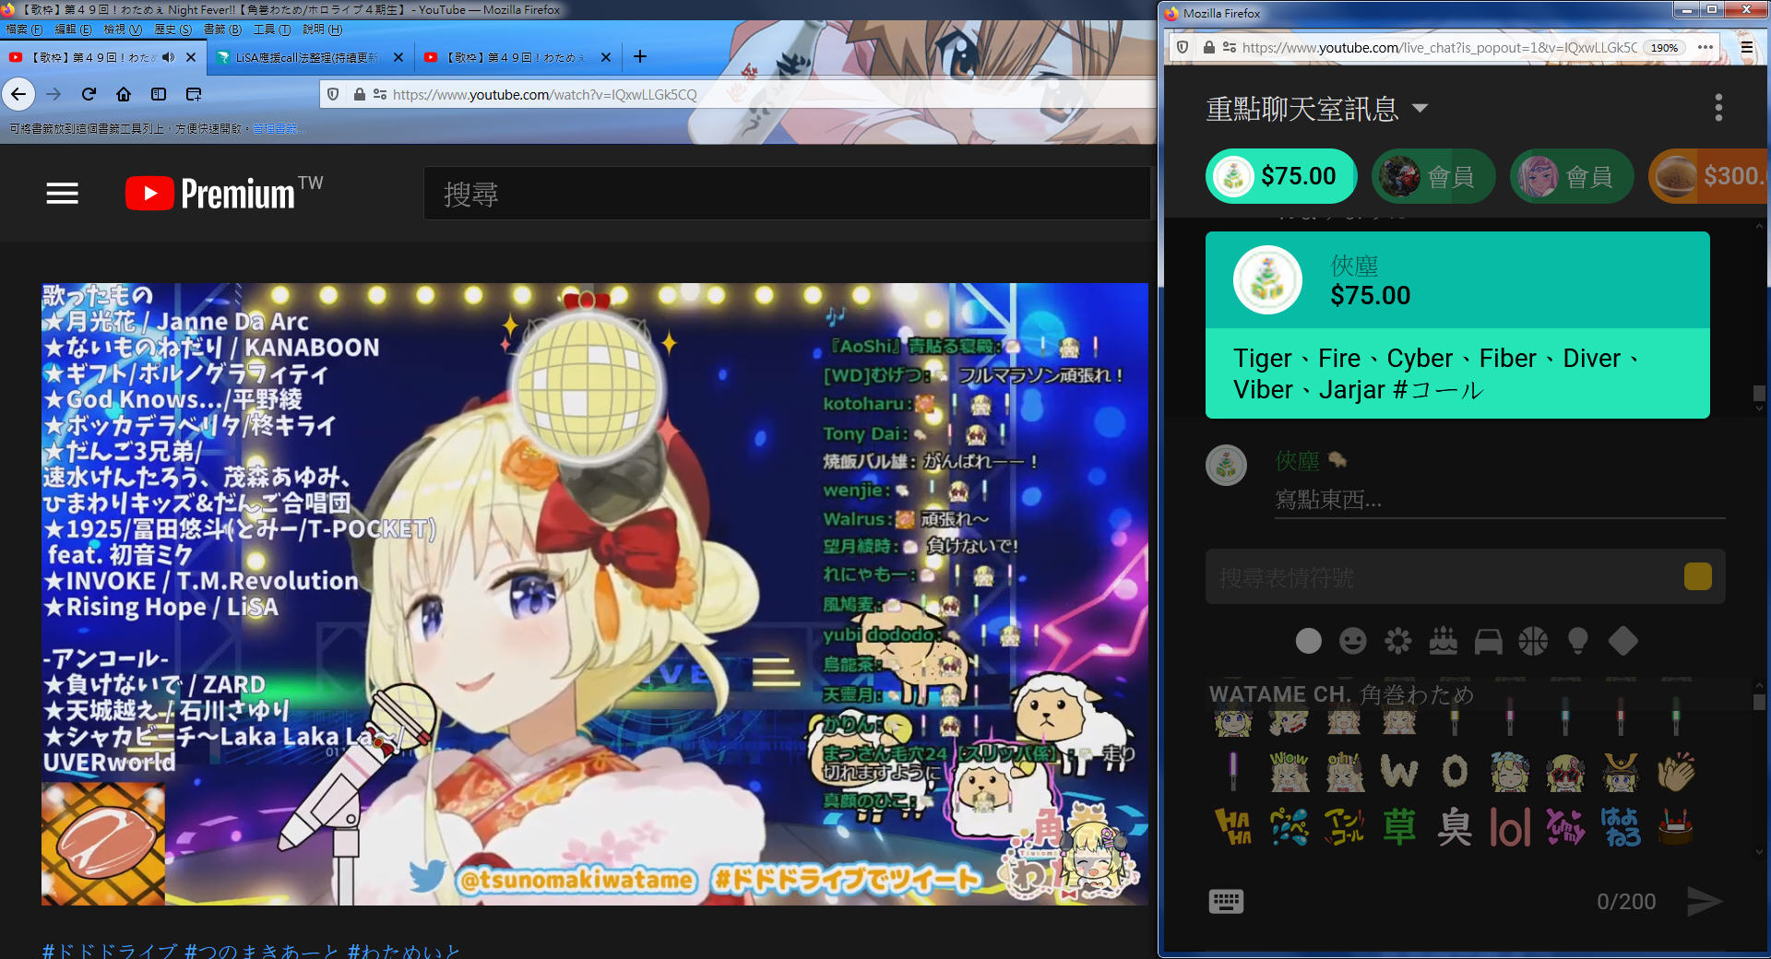The image size is (1771, 959).
Task: Select the symbols diamond emoji category
Action: [1623, 641]
